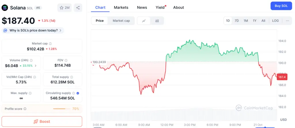The image size is (295, 128).
Task: Select the 7D time range
Action: click(x=237, y=21)
